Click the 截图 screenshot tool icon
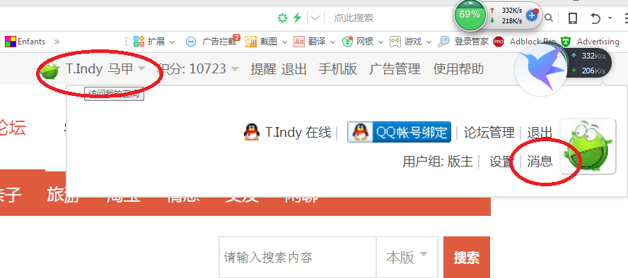This screenshot has height=278, width=628. click(251, 42)
